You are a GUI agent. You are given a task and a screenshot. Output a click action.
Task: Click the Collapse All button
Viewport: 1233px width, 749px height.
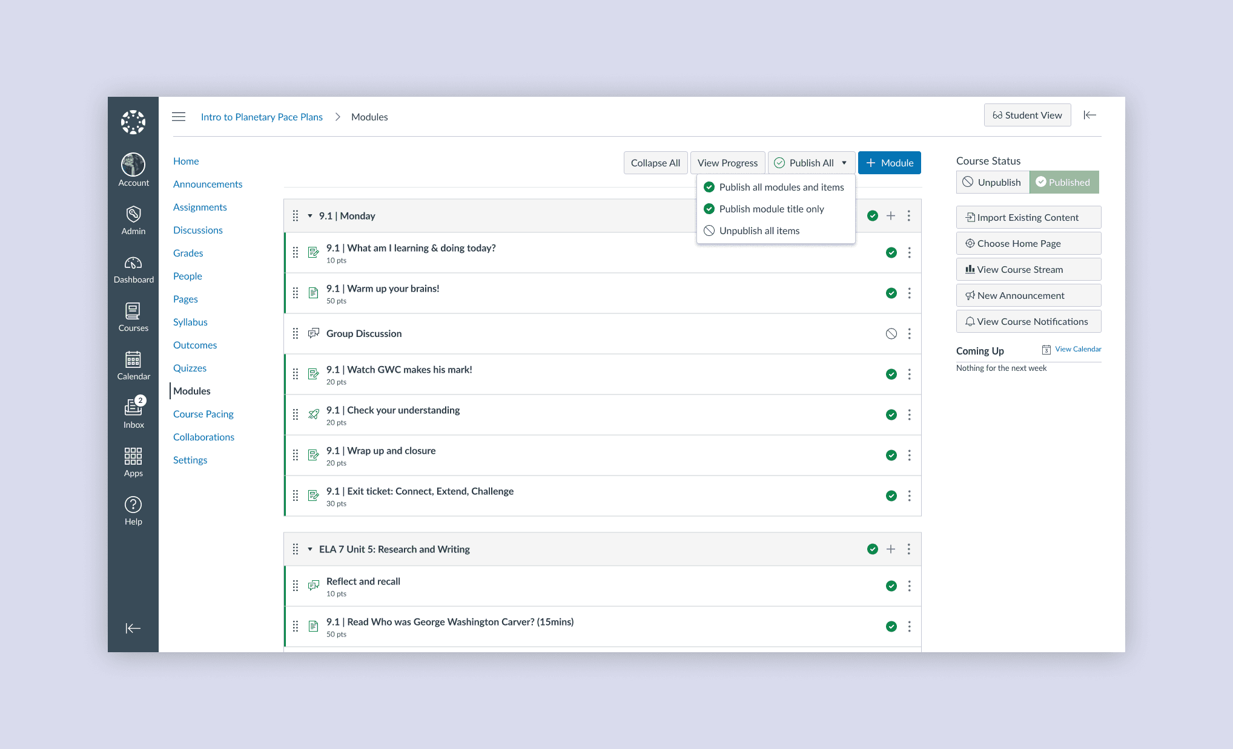point(655,163)
